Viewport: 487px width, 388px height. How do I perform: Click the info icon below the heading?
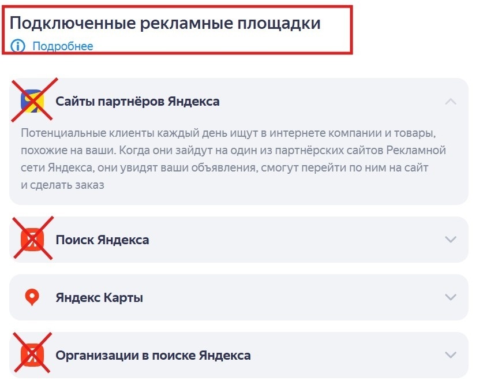click(x=17, y=46)
